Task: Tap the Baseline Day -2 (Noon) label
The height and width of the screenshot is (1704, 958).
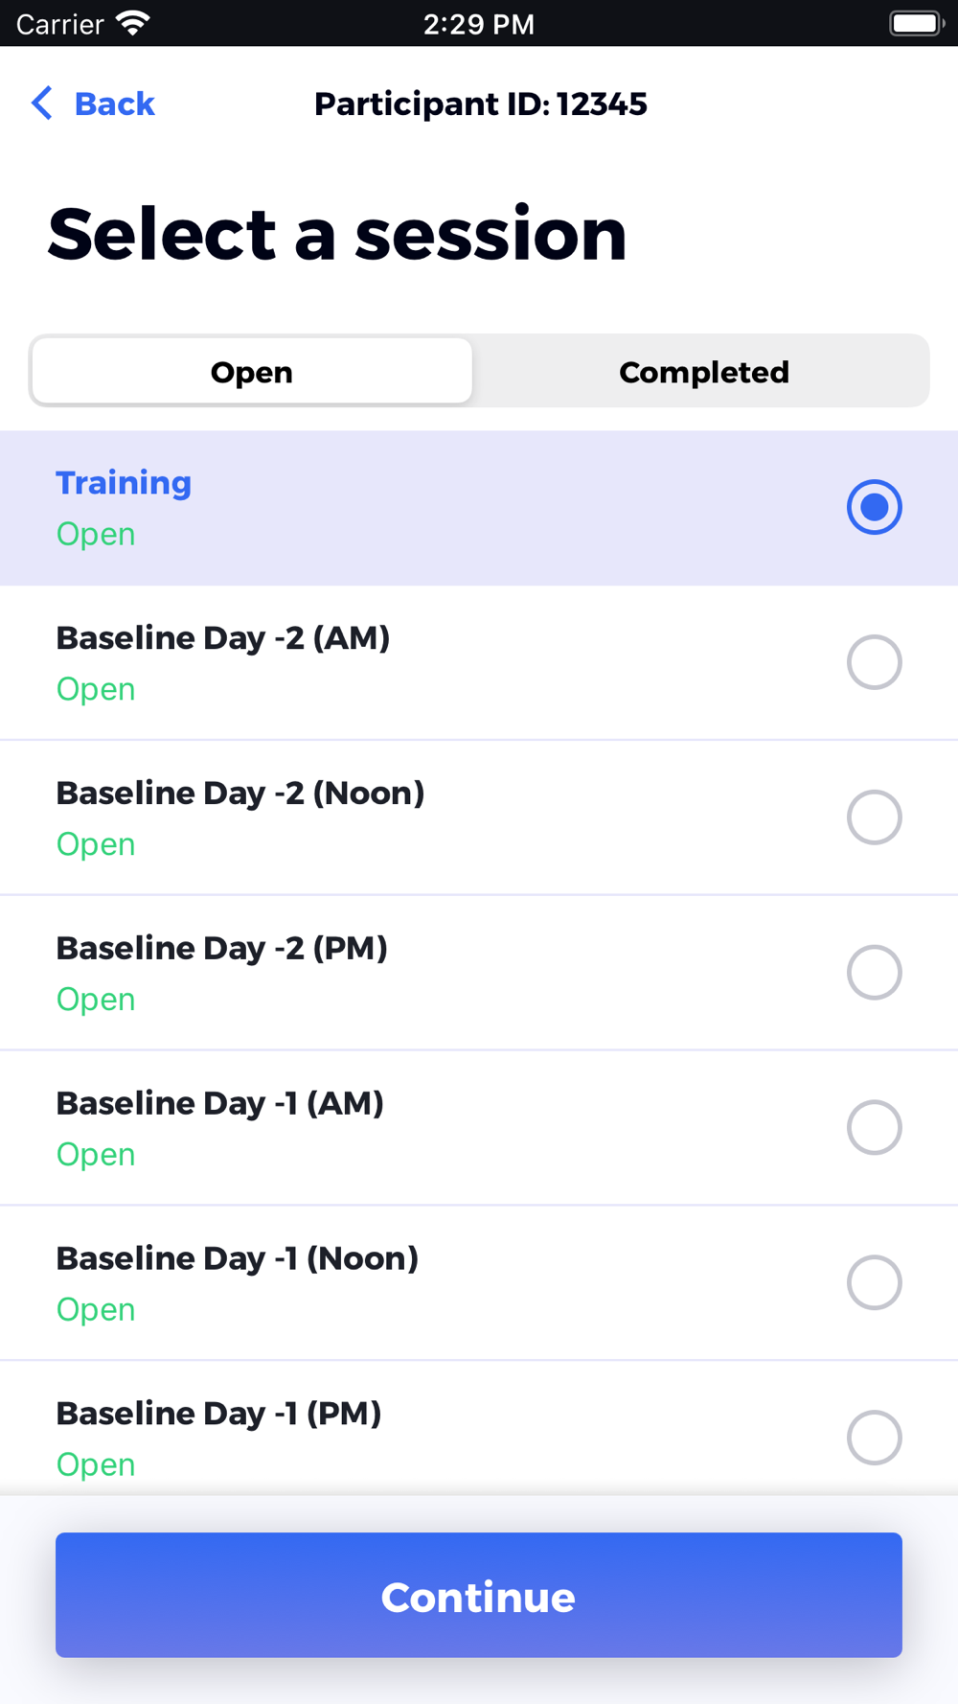Action: [x=240, y=794]
